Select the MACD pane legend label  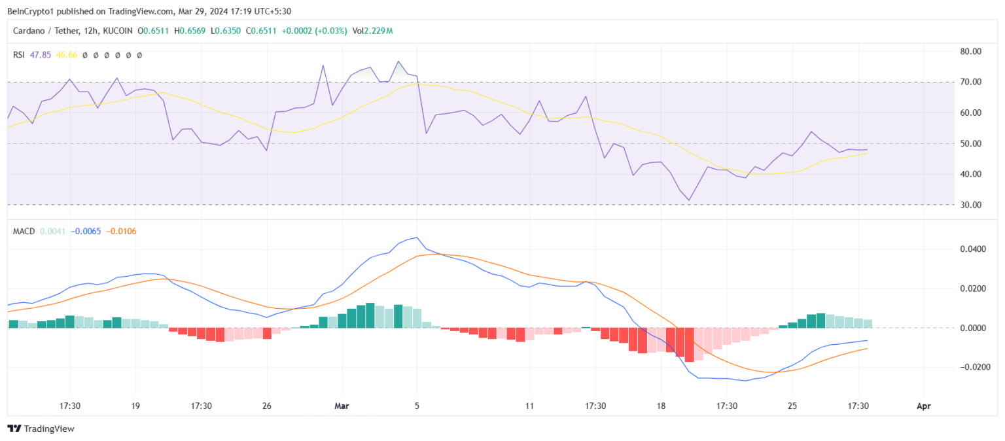click(24, 231)
